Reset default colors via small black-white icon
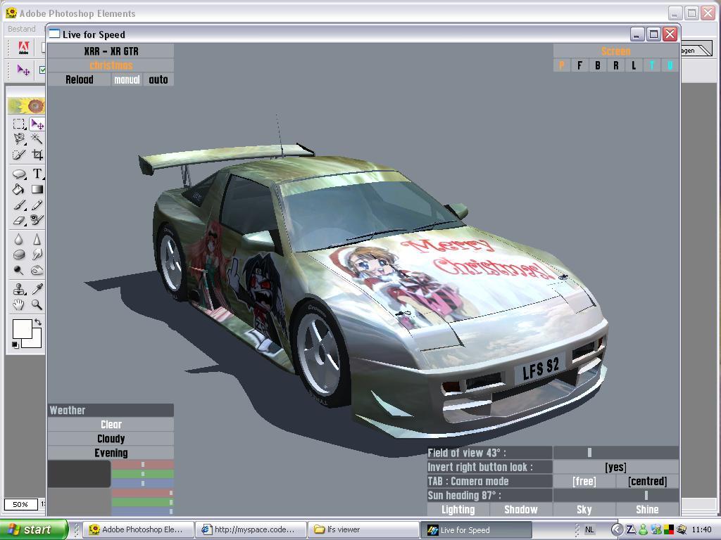Image resolution: width=721 pixels, height=540 pixels. pos(15,345)
